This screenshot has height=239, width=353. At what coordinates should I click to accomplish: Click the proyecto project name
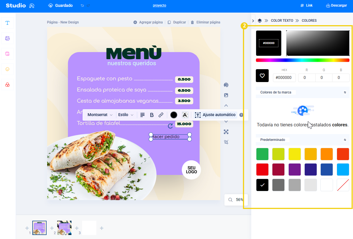(159, 5)
